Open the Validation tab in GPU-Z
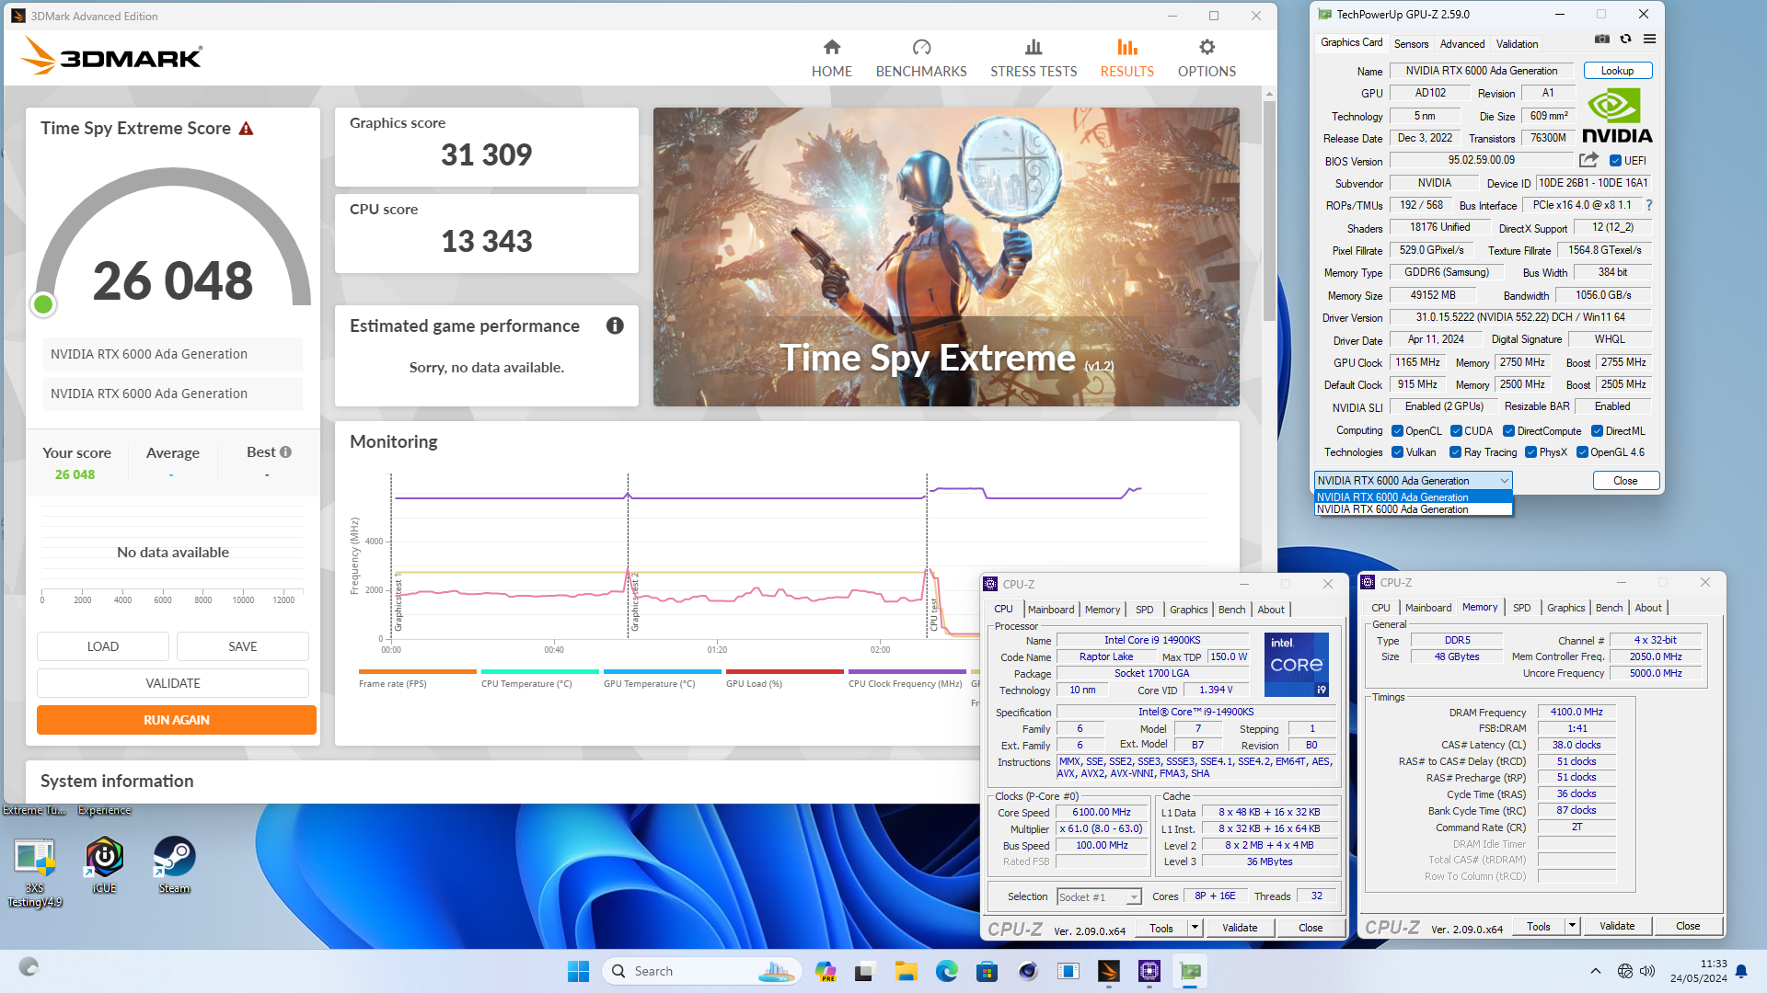The width and height of the screenshot is (1767, 993). pos(1517,44)
